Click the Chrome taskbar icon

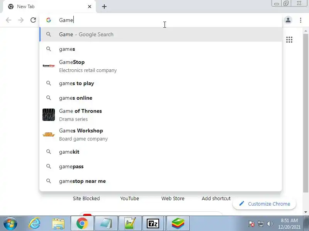pos(82,224)
